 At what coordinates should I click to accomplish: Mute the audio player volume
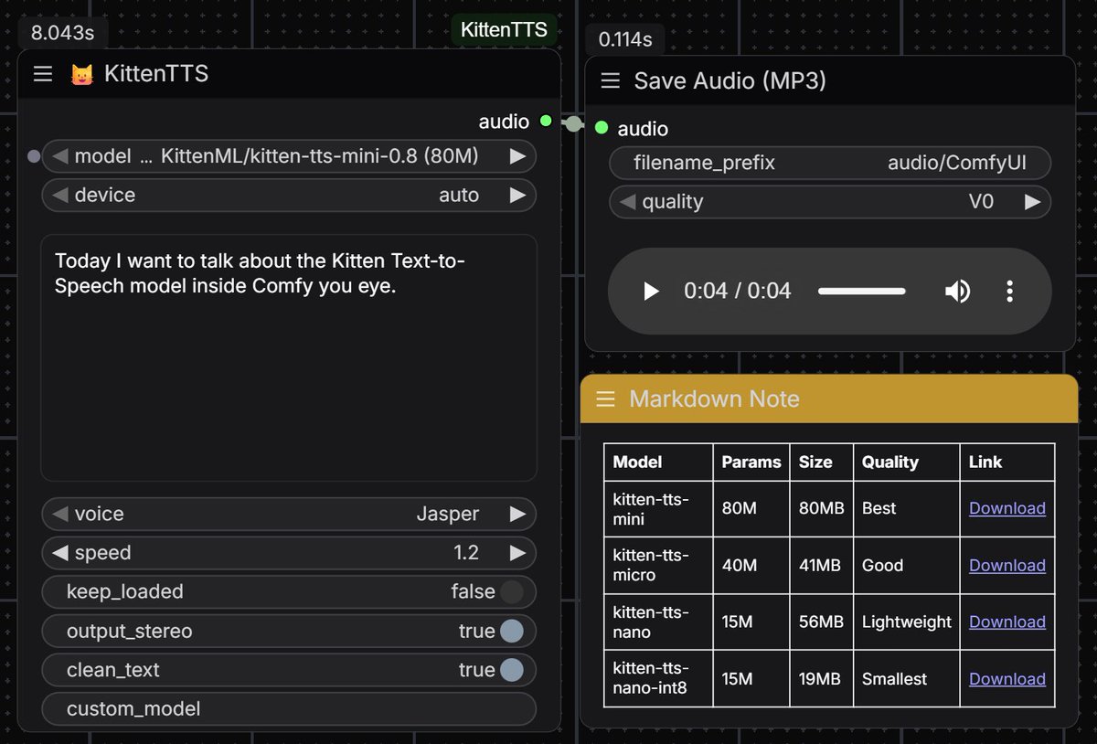coord(957,292)
